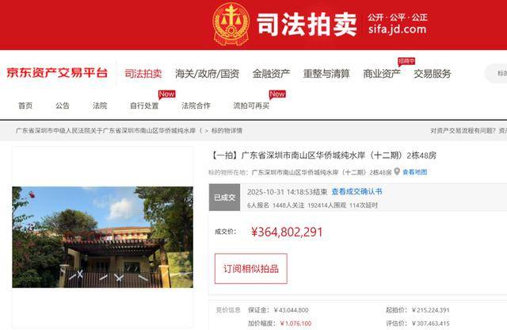Click the 招商中 badge above 商业资产
Screen dimensions: 507x330
point(406,61)
